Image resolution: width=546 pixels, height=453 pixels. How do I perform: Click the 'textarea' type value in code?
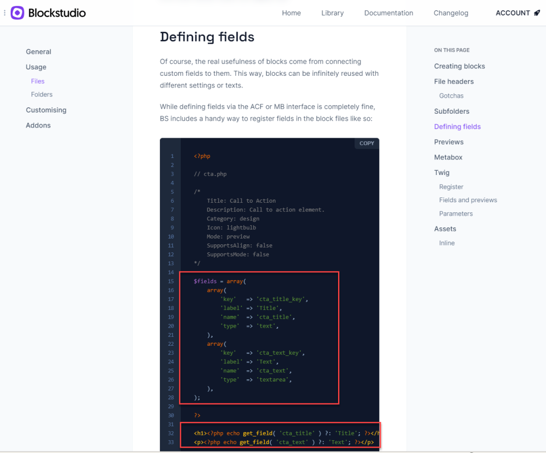[x=272, y=379]
